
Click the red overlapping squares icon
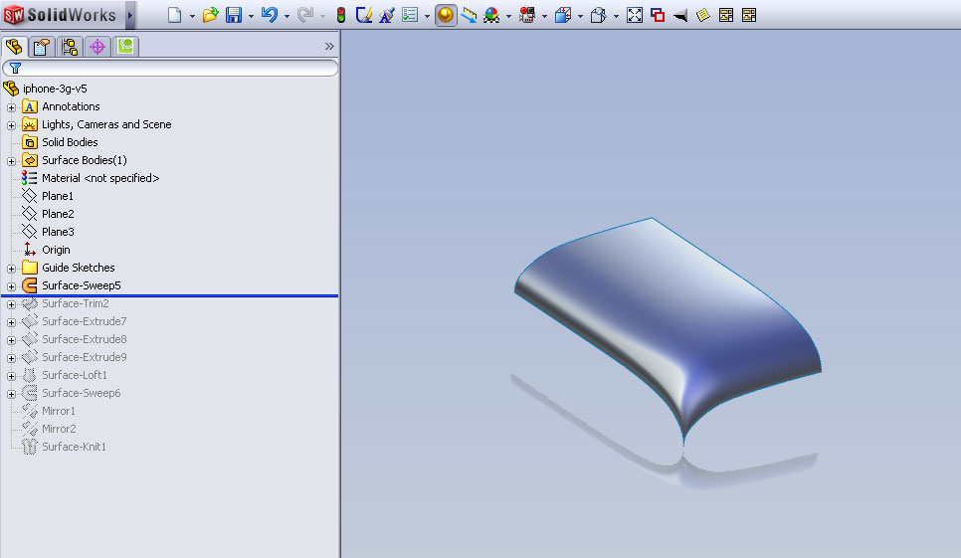pyautogui.click(x=658, y=15)
